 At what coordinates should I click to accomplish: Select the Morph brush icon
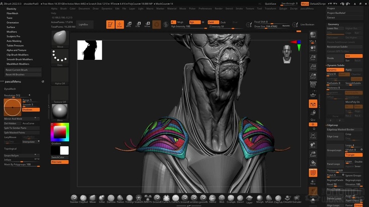tap(260, 199)
